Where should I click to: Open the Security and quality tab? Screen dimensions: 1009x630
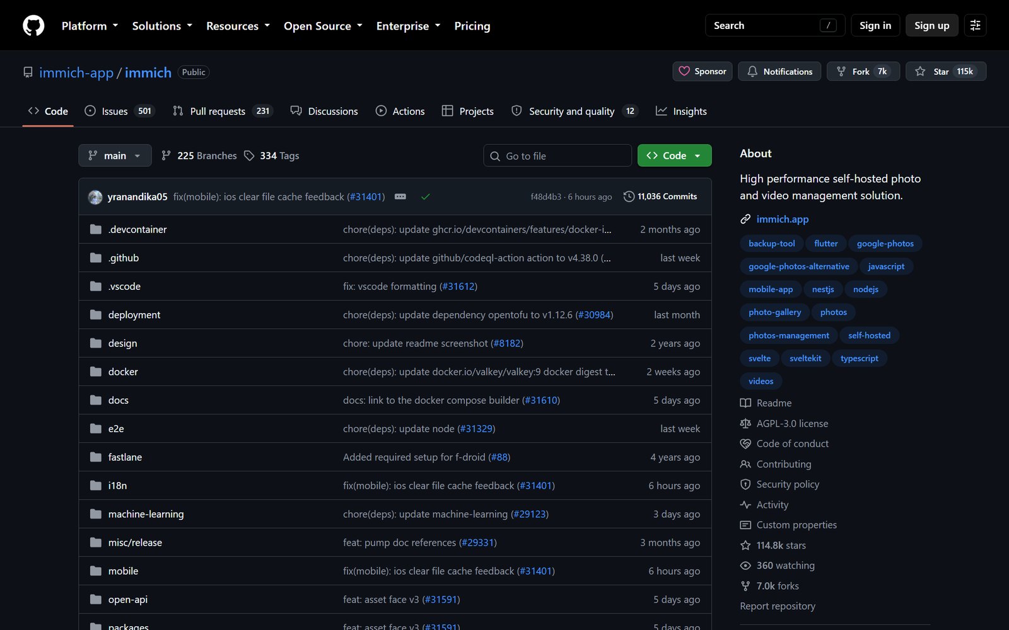tap(574, 111)
